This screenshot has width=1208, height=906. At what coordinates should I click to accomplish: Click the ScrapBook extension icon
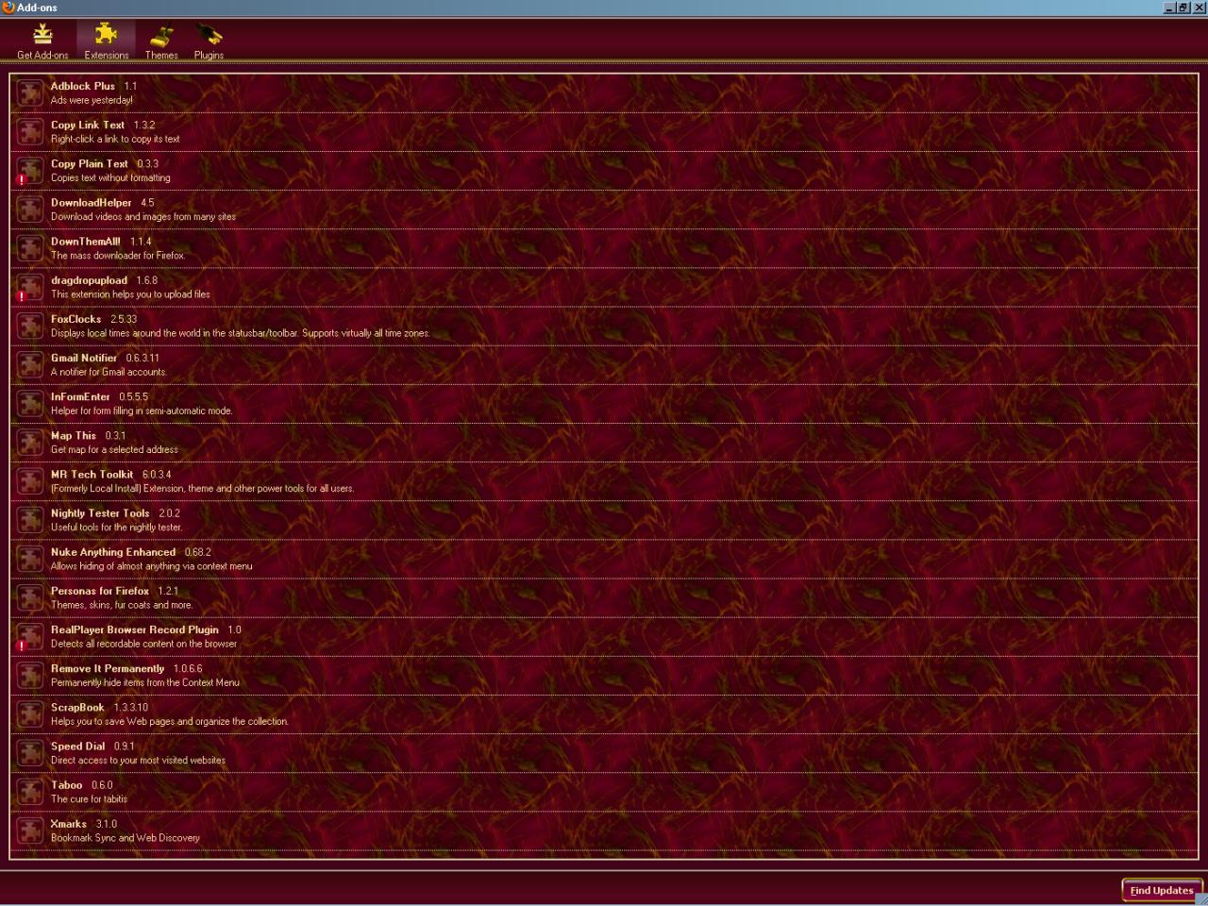(x=30, y=713)
